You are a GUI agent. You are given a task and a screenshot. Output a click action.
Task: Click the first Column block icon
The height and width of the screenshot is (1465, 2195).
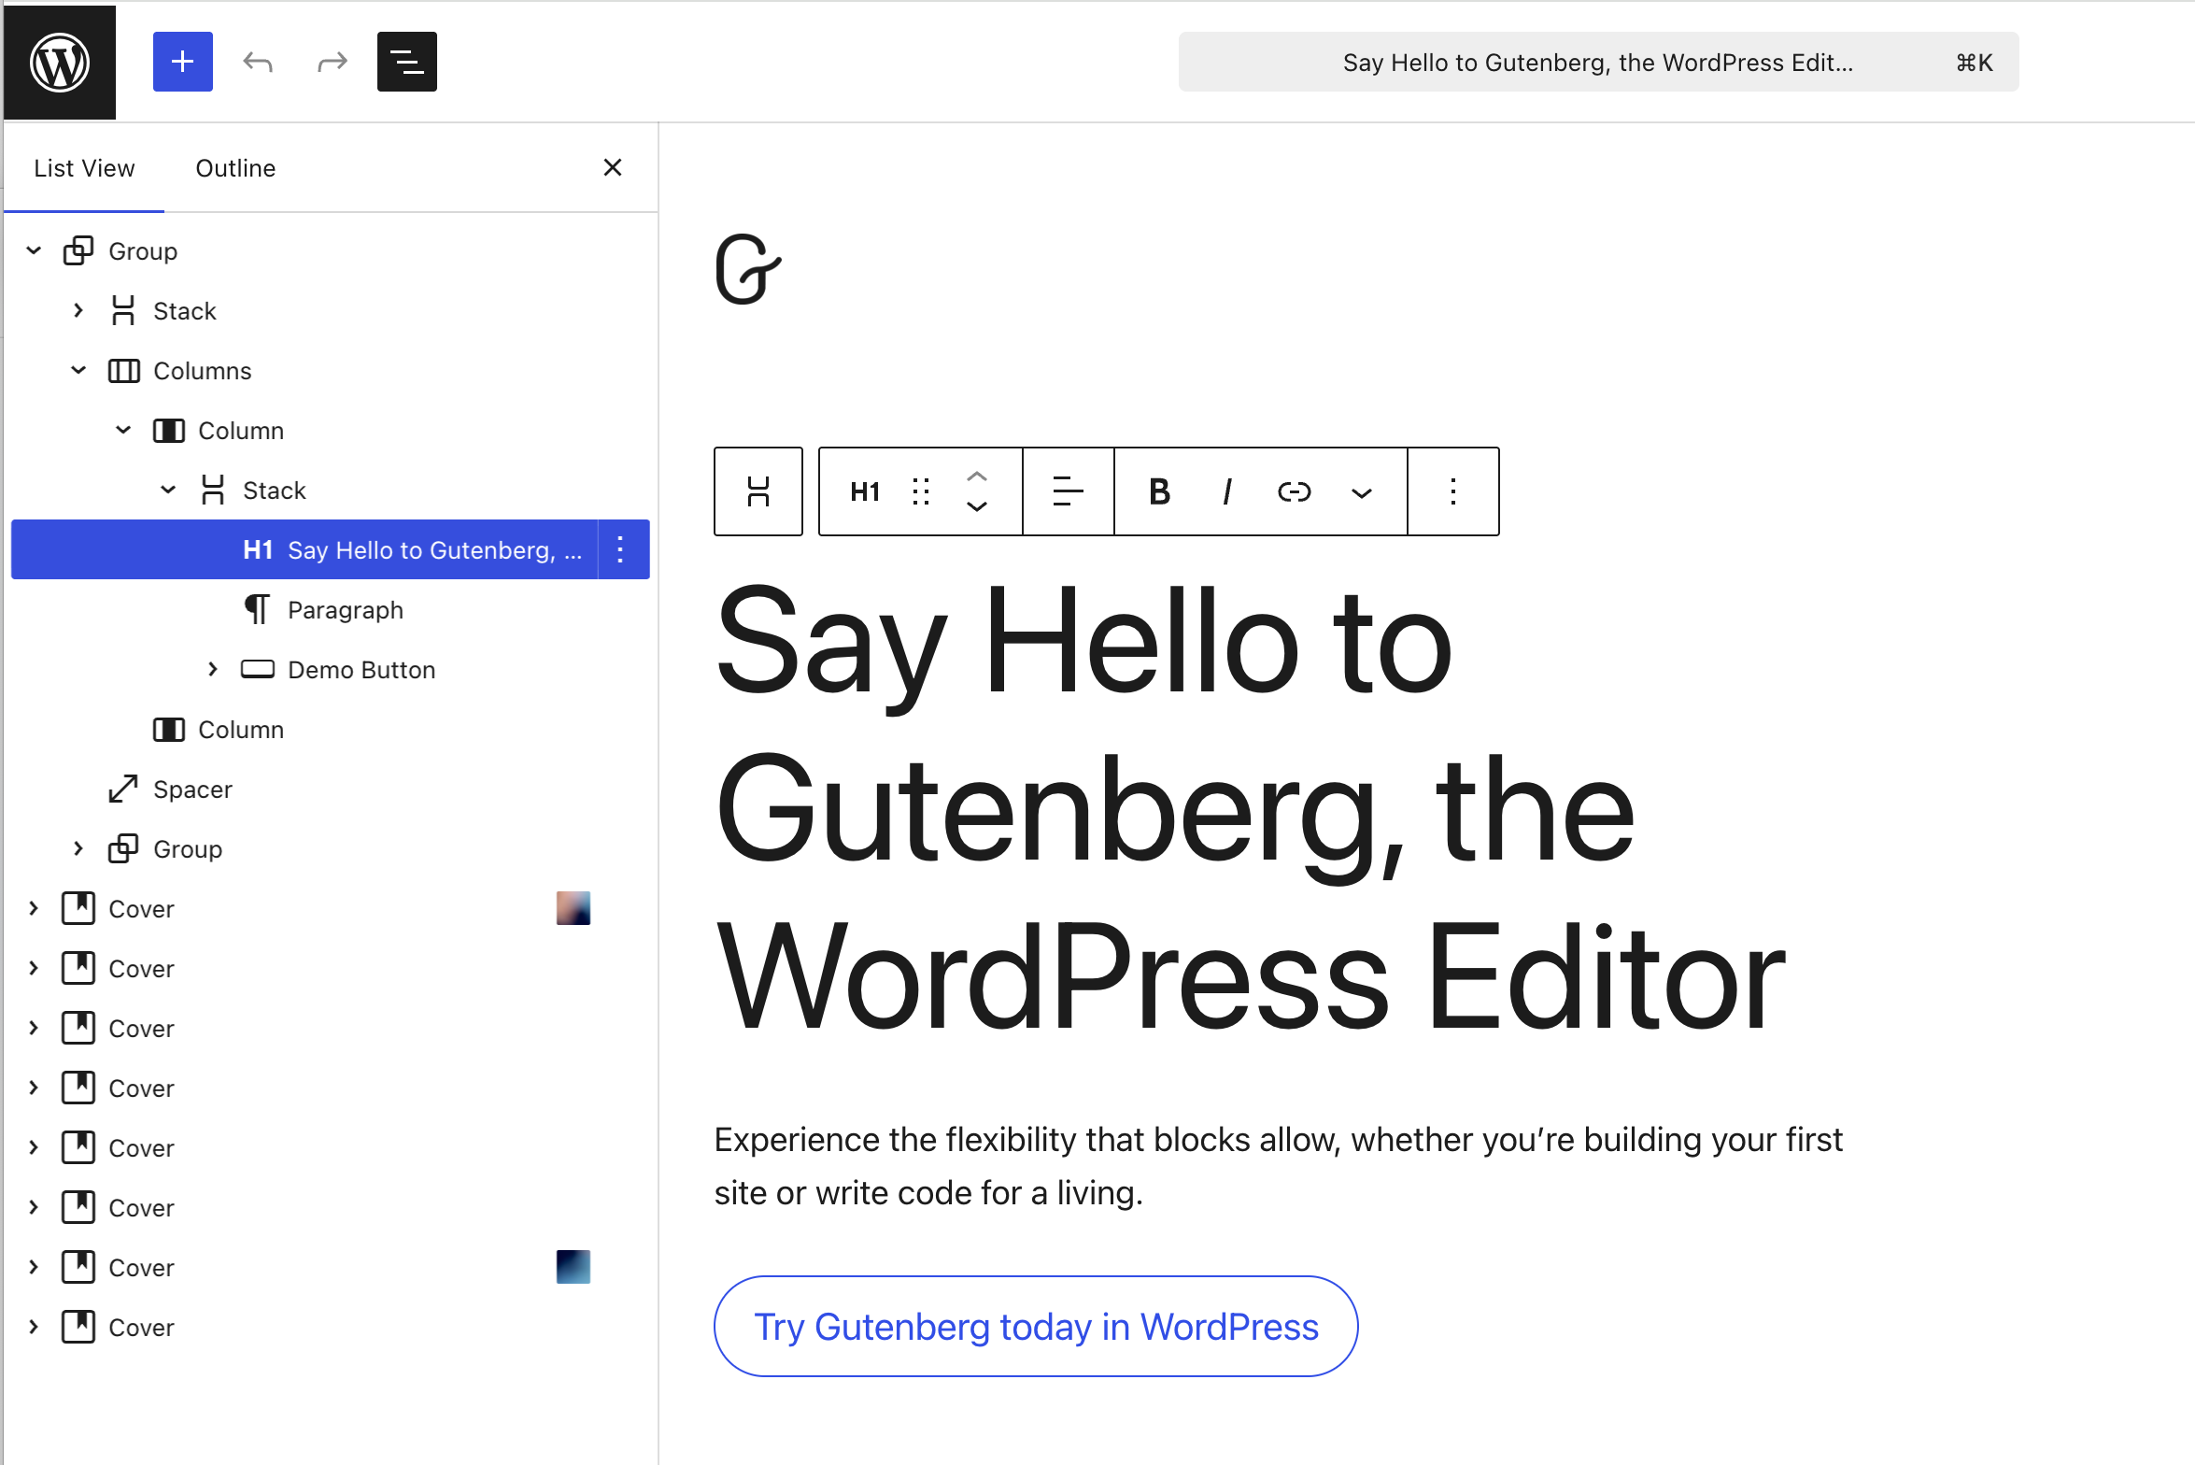[168, 430]
